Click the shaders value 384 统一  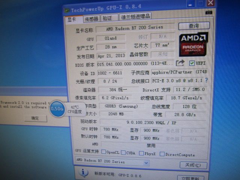point(118,90)
